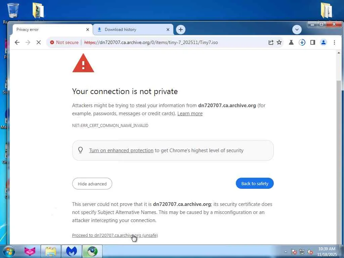The image size is (344, 258).
Task: Select the Recycle Bin desktop icon
Action: click(13, 10)
